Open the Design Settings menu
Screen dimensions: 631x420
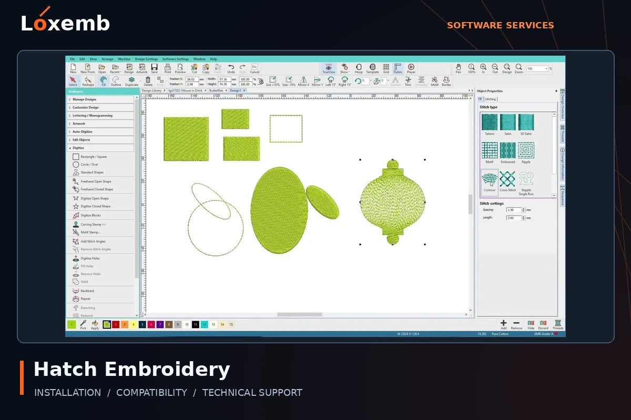tap(146, 59)
